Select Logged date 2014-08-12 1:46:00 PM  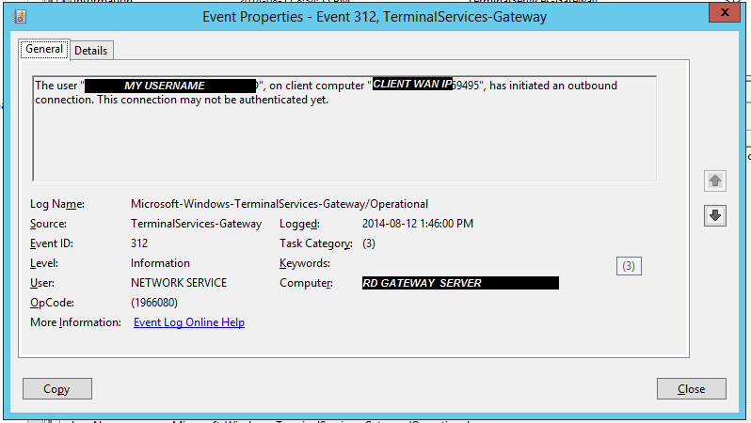(418, 224)
